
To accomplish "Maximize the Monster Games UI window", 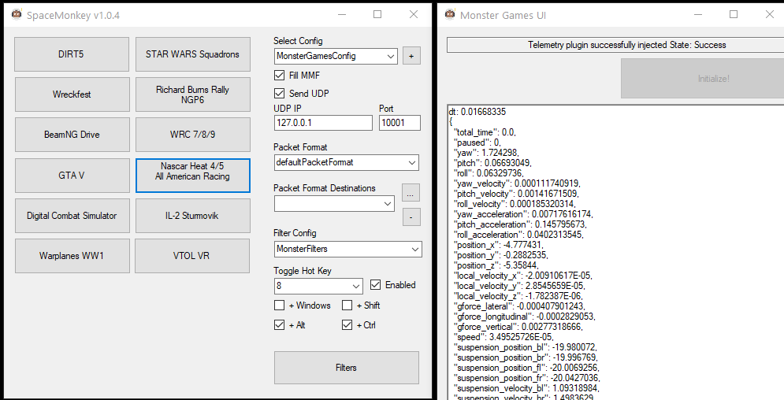I will pos(734,14).
